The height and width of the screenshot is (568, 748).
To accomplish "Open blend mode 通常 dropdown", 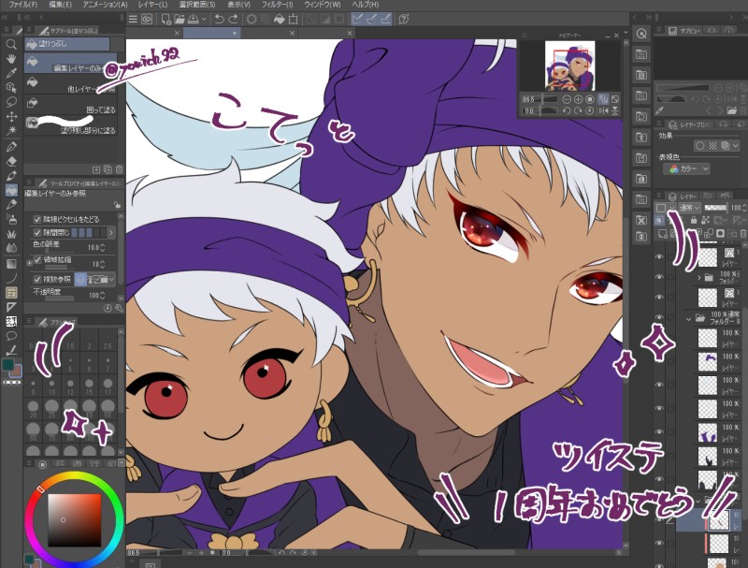I will click(x=690, y=207).
